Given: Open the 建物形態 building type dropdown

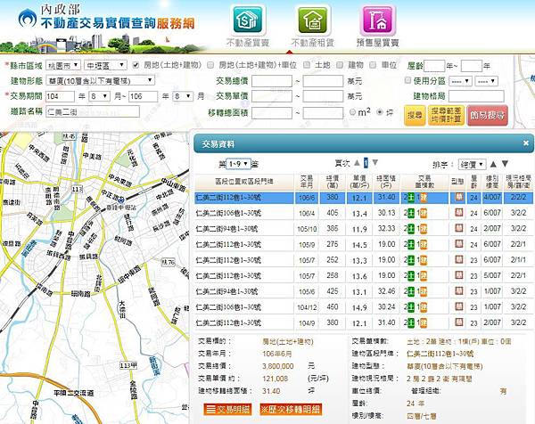Looking at the screenshot, I should tap(100, 81).
